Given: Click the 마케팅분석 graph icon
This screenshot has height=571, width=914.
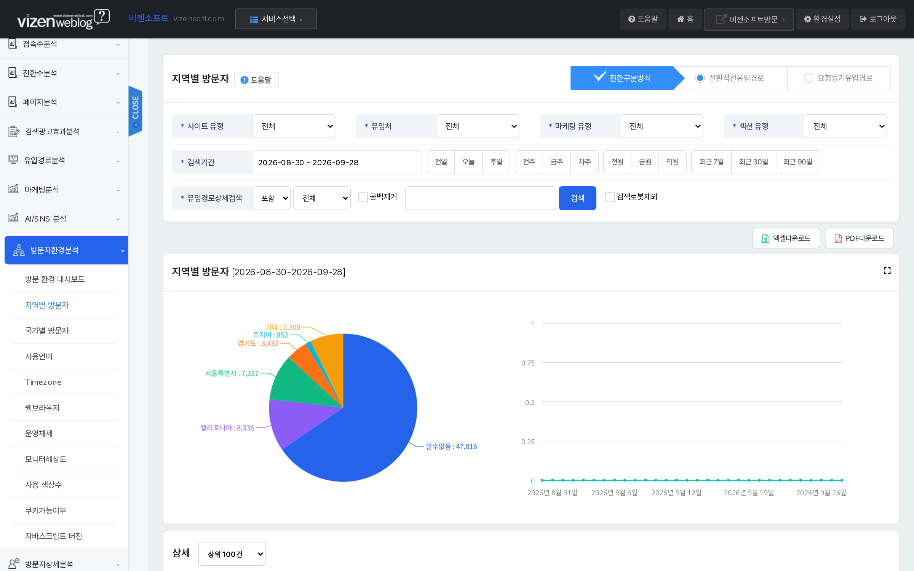Looking at the screenshot, I should pyautogui.click(x=13, y=189).
